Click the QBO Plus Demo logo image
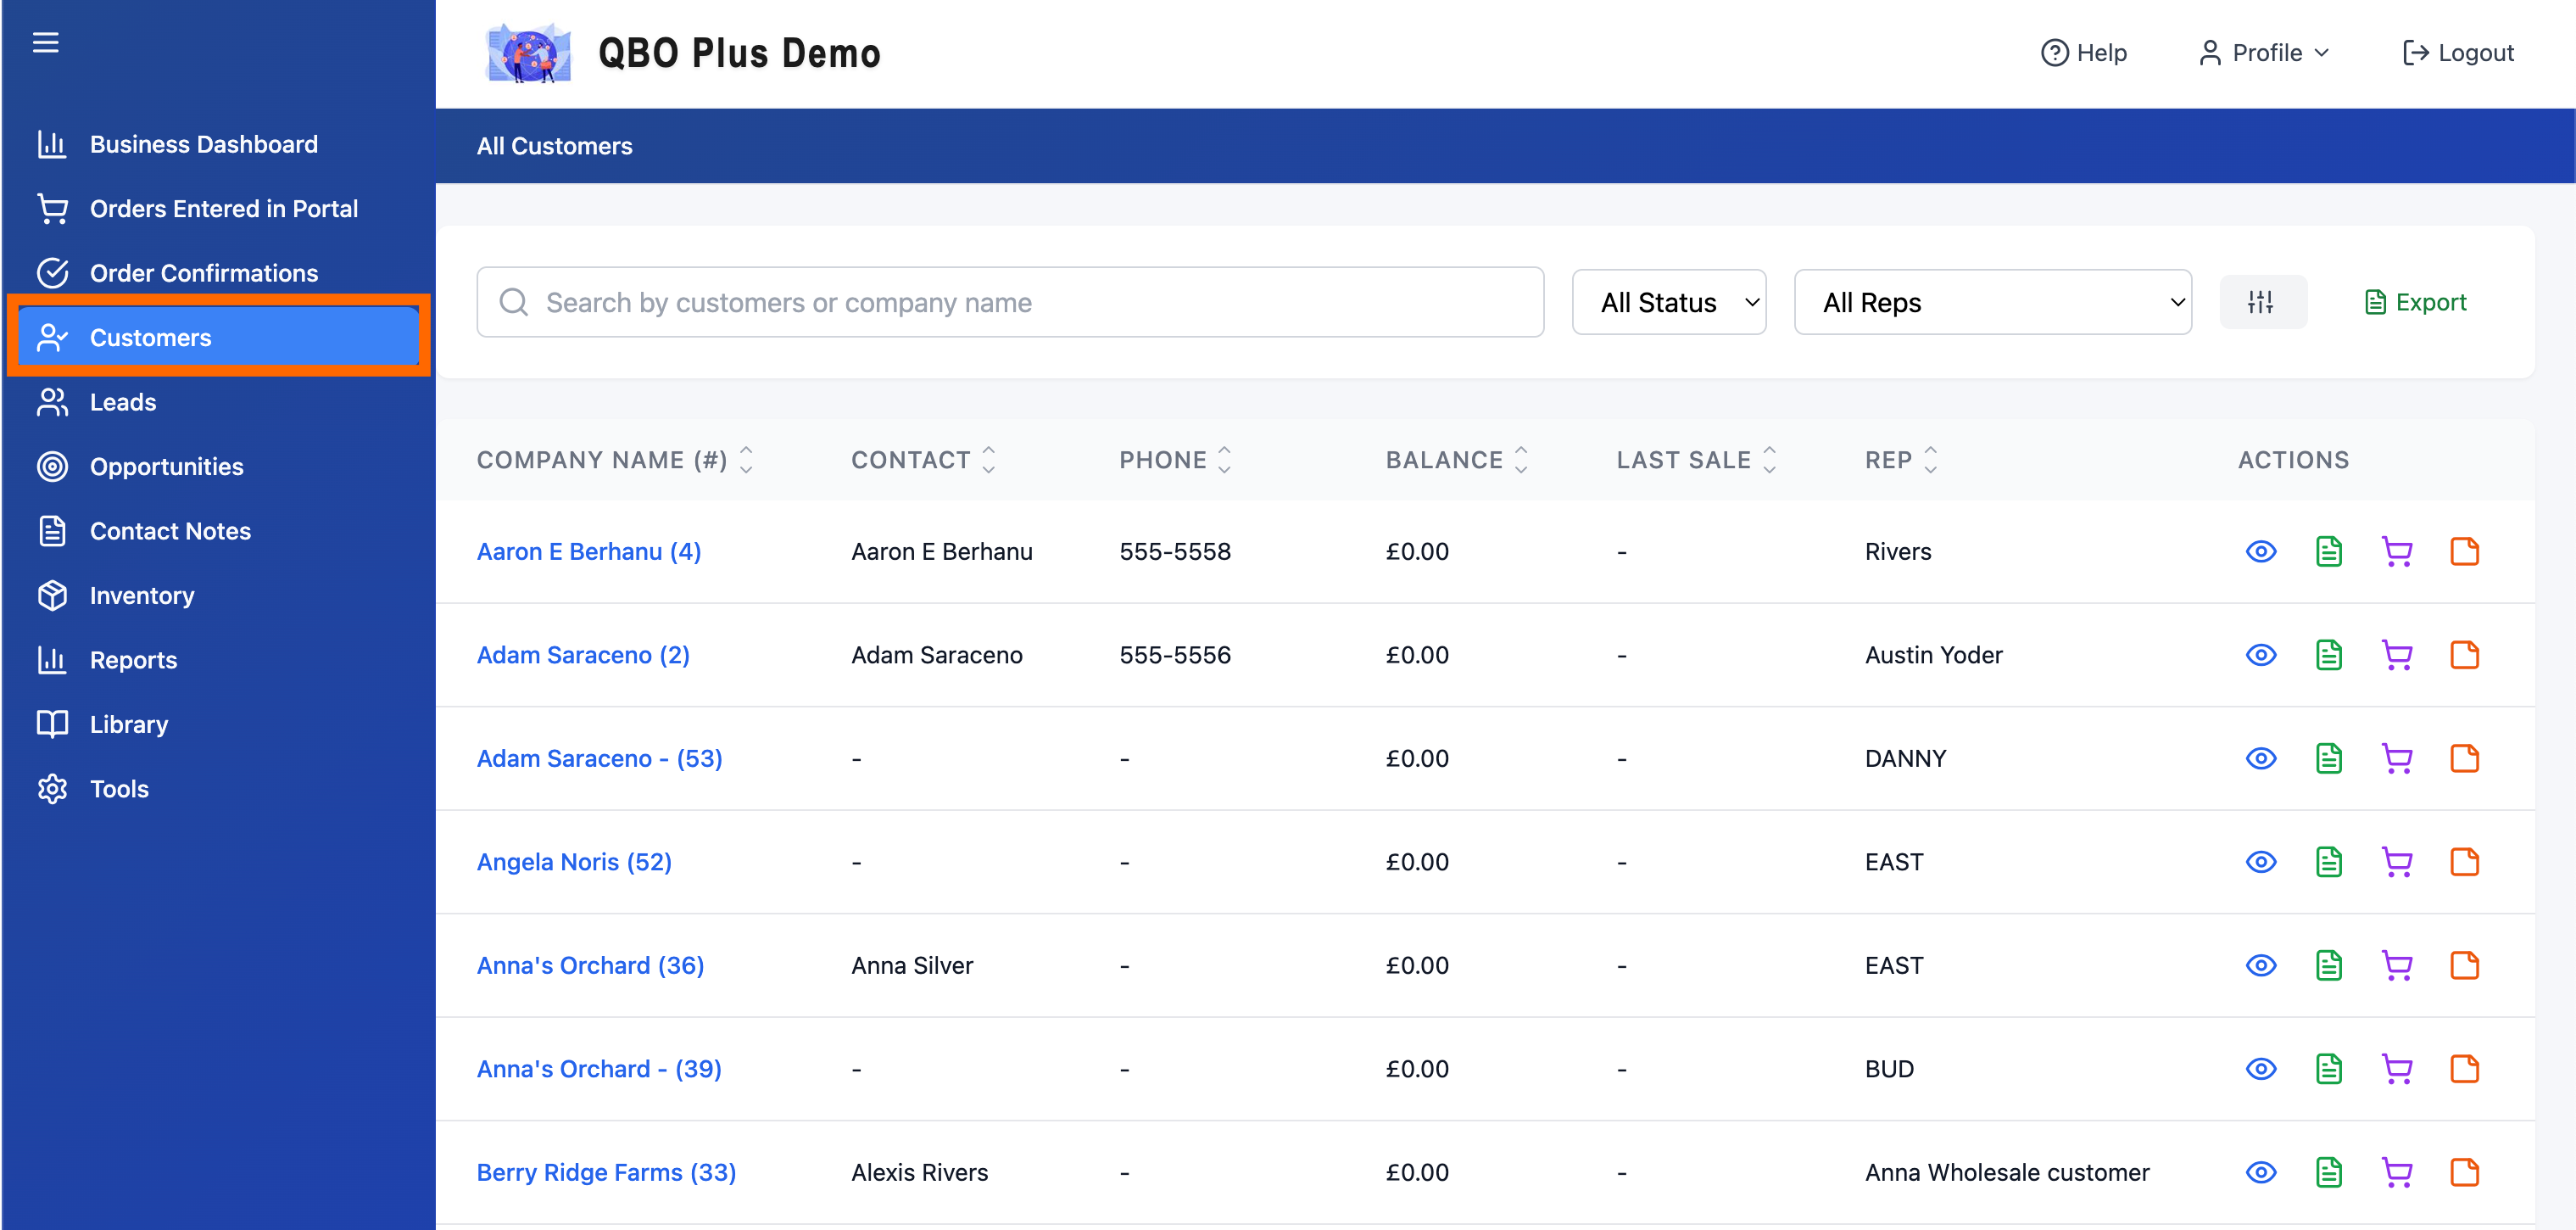Screen dimensions: 2576x1230 528,53
